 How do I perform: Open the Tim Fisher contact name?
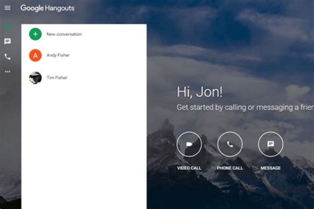pos(57,78)
